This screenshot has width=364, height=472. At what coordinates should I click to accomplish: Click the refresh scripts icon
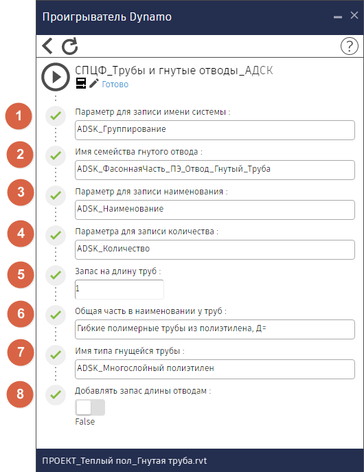click(70, 46)
